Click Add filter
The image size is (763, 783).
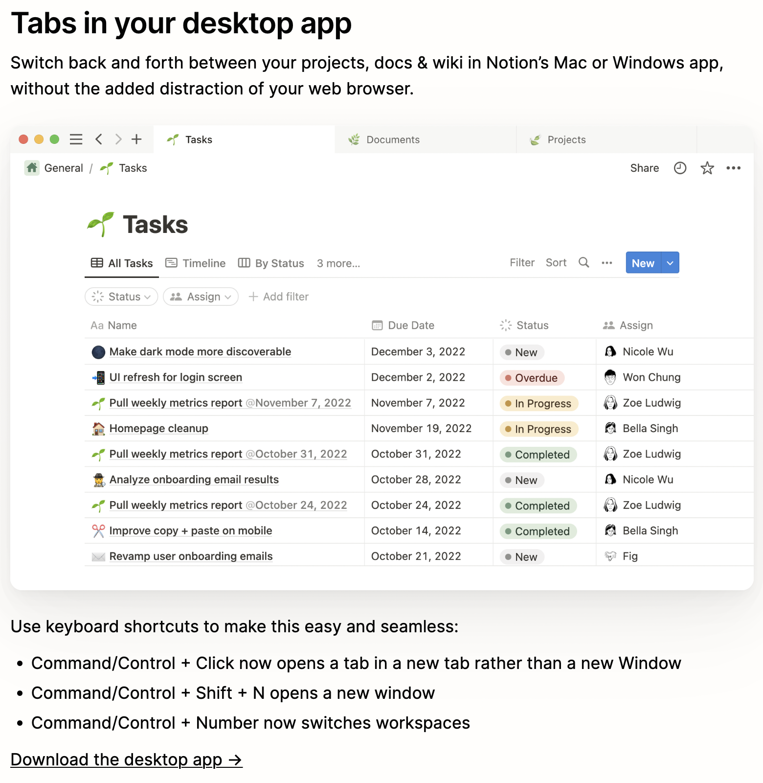point(278,297)
